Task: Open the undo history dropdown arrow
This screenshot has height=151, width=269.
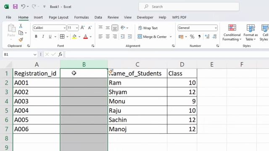Action: [28, 7]
